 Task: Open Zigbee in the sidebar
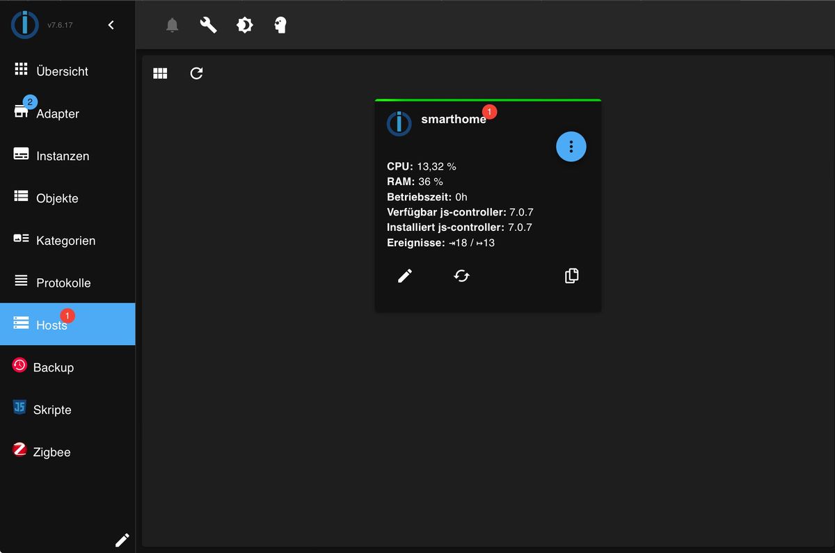(67, 452)
